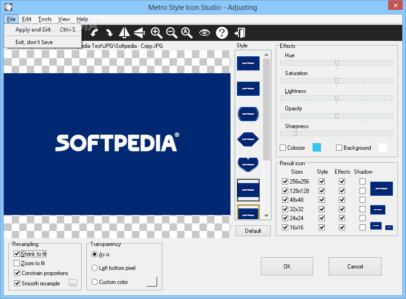Enable the Background checkbox

click(339, 147)
